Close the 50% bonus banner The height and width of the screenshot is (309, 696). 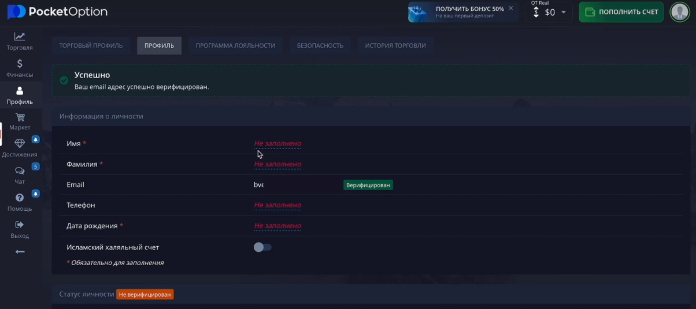point(510,9)
